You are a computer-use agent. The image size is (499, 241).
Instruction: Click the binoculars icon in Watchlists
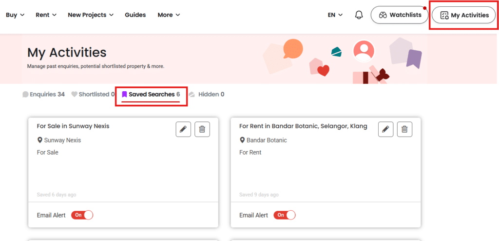[x=383, y=15]
